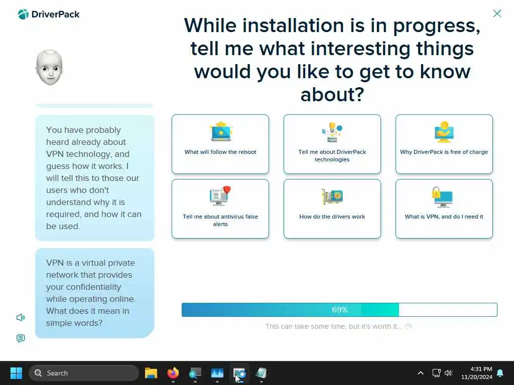
Task: Click the laptop star icon
Action: tap(221, 132)
